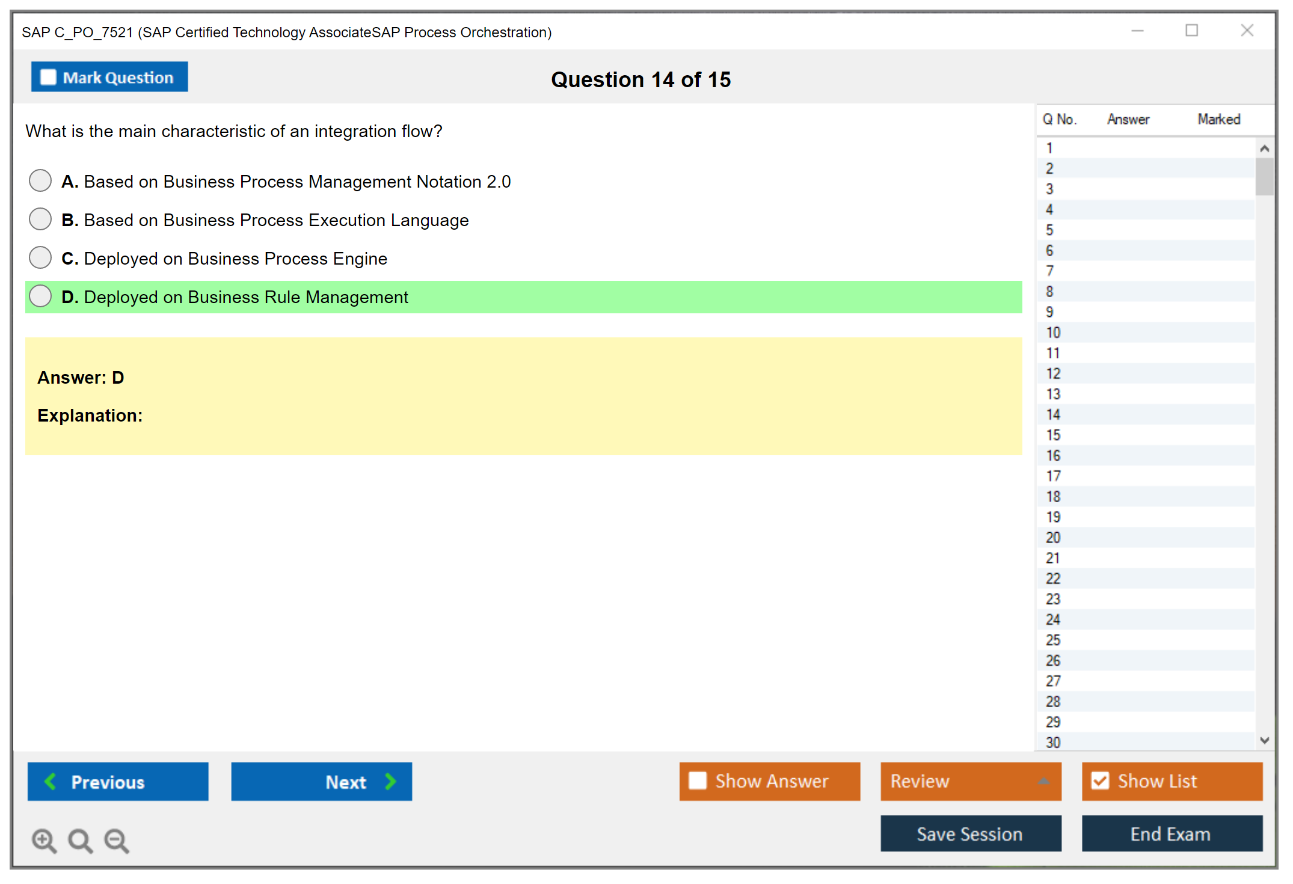This screenshot has height=884, width=1293.
Task: Toggle the Mark Question checkbox
Action: click(x=48, y=77)
